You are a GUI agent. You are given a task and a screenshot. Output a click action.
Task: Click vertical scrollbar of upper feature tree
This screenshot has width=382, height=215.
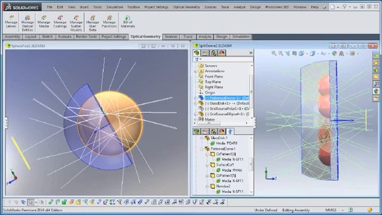coord(252,91)
